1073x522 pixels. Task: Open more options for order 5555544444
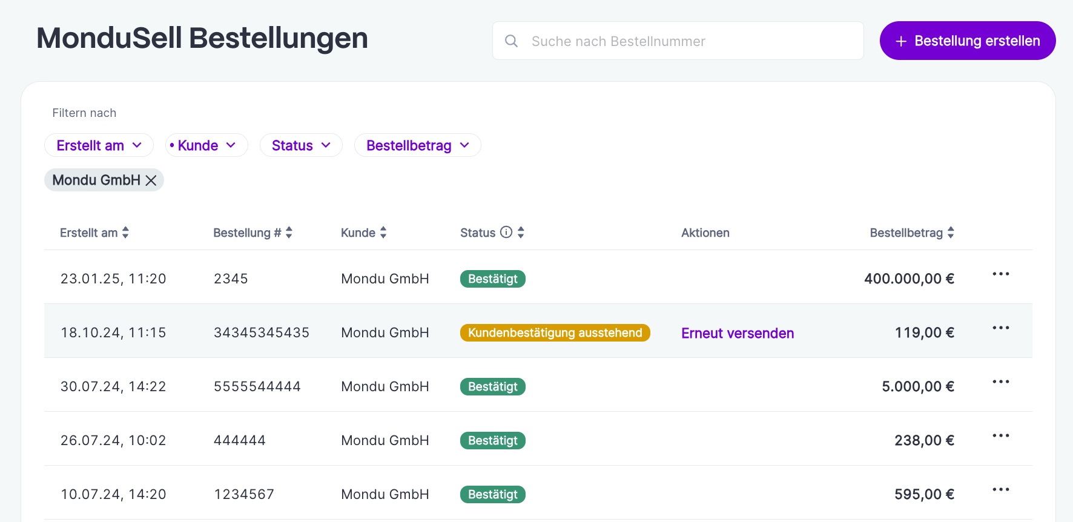[1001, 382]
